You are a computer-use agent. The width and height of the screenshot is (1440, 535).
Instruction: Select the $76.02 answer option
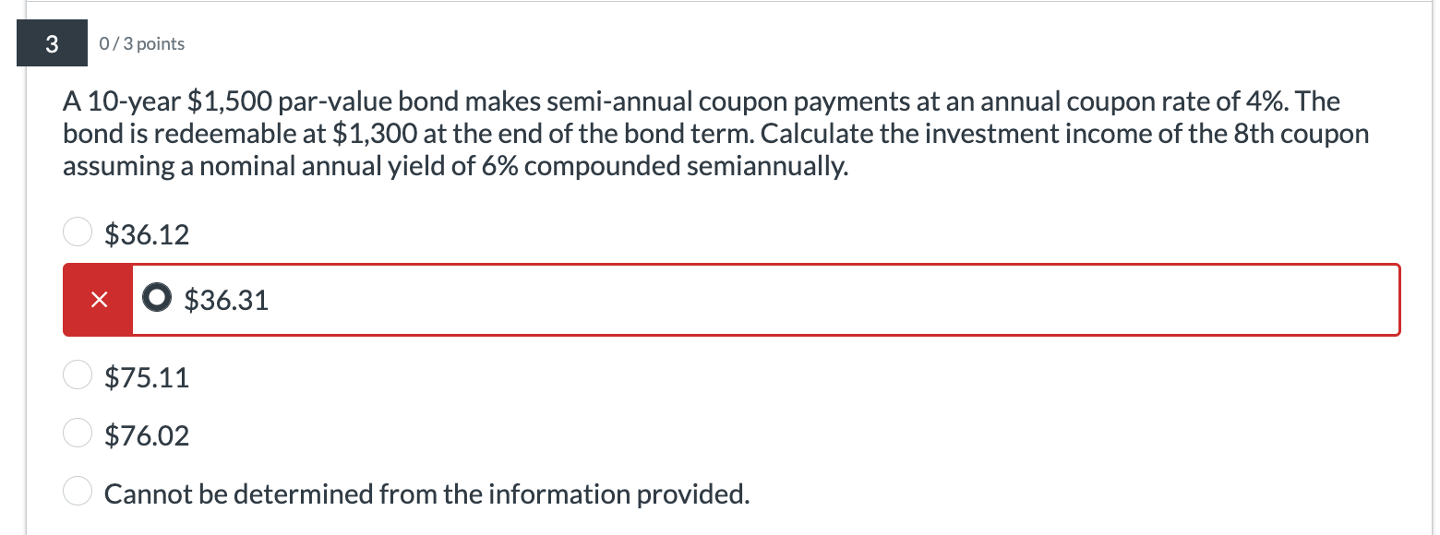(x=78, y=433)
